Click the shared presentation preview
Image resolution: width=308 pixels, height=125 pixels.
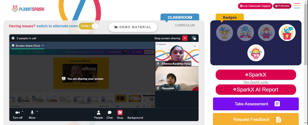[x=81, y=73]
